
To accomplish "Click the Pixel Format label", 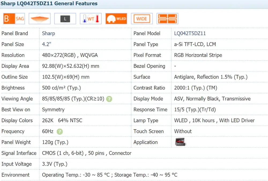I will [147, 55].
